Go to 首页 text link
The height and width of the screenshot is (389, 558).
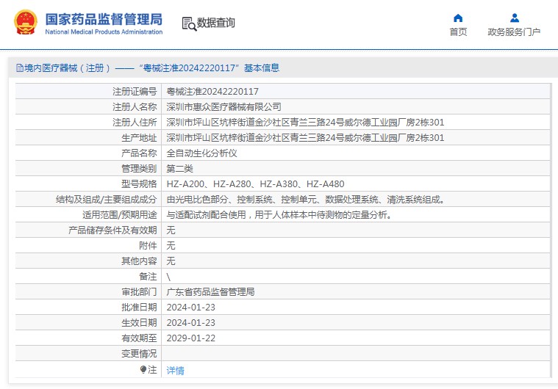pyautogui.click(x=458, y=32)
